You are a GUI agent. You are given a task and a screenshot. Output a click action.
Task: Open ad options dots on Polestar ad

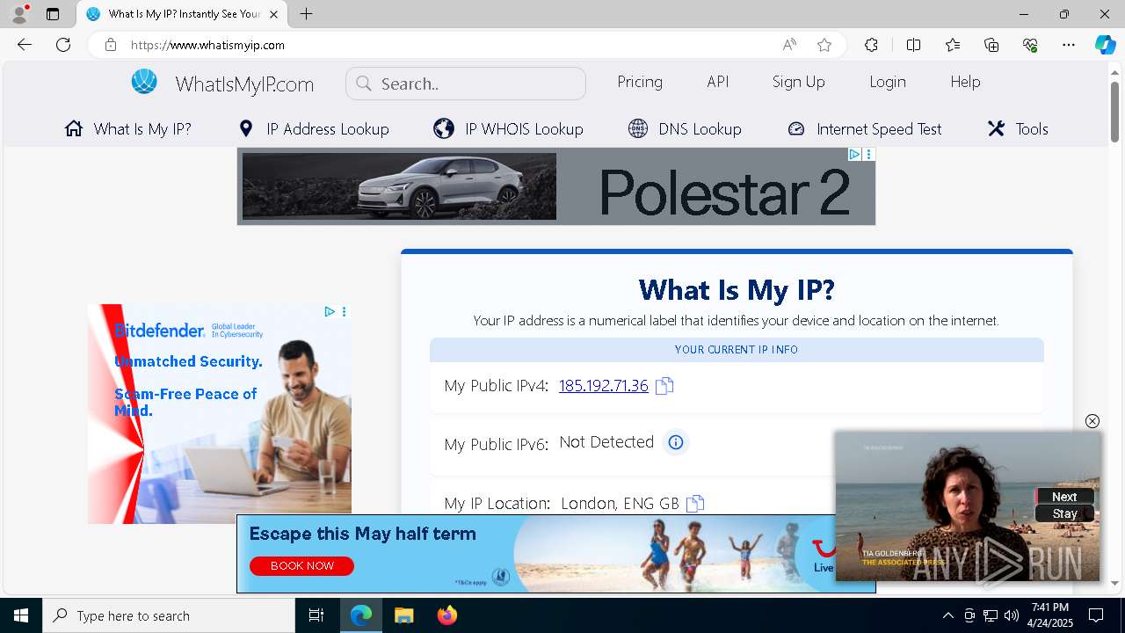869,154
